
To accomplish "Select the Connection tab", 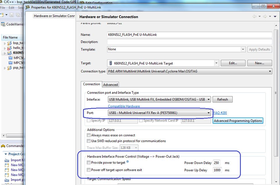I will tap(91, 84).
